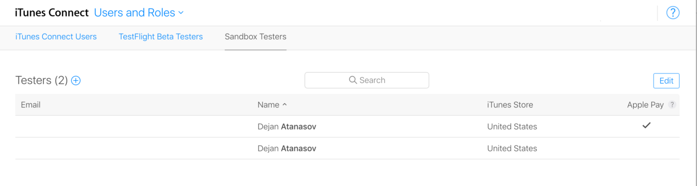Click the chevron next to Users and Roles

[181, 13]
